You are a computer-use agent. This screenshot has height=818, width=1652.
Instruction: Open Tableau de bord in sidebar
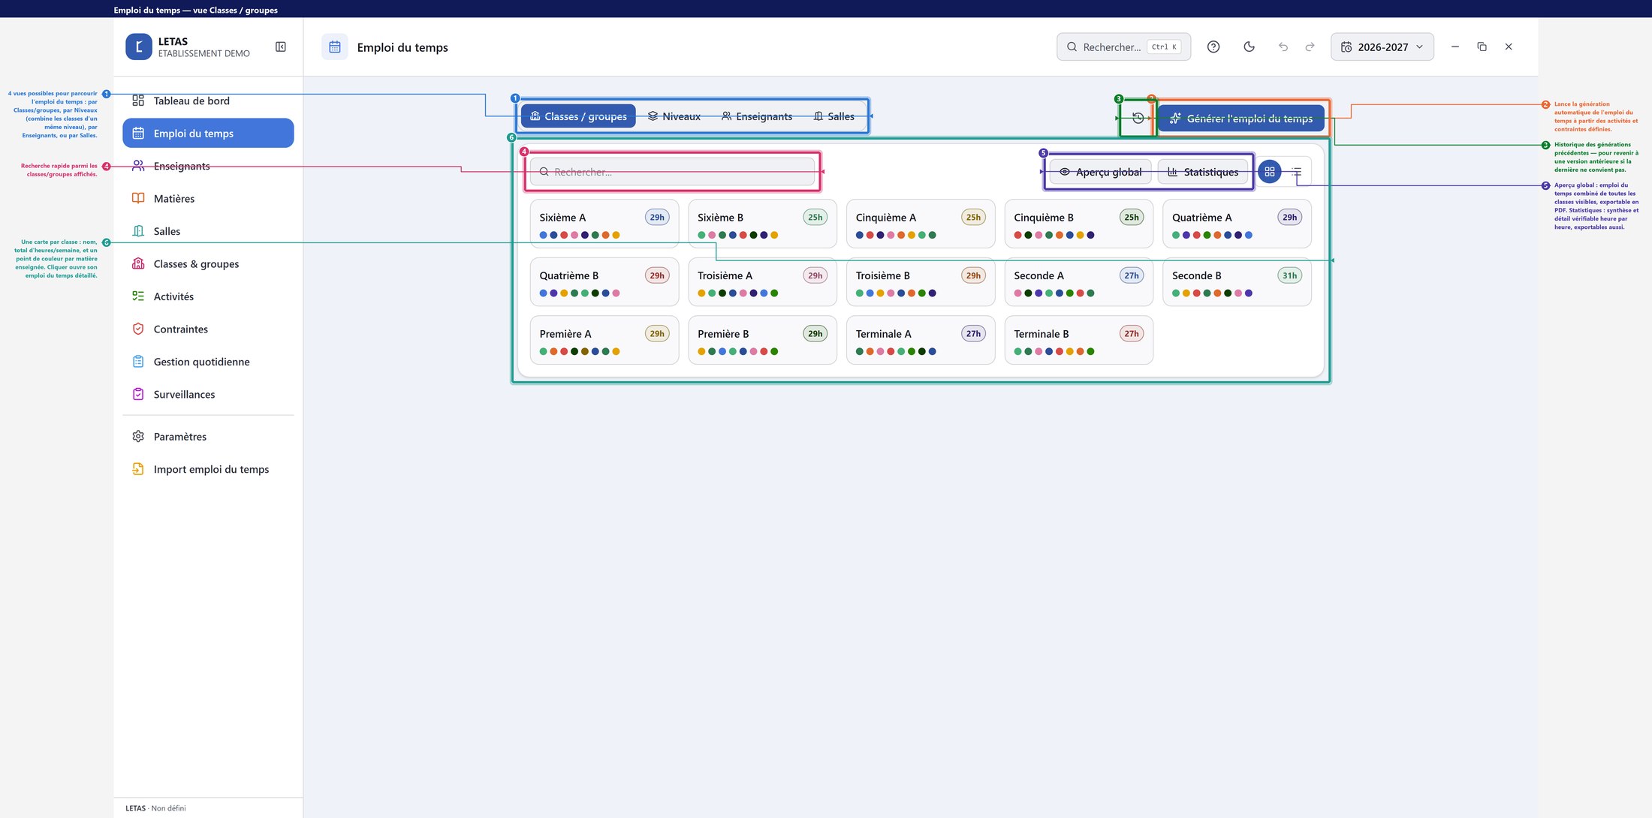(x=208, y=101)
